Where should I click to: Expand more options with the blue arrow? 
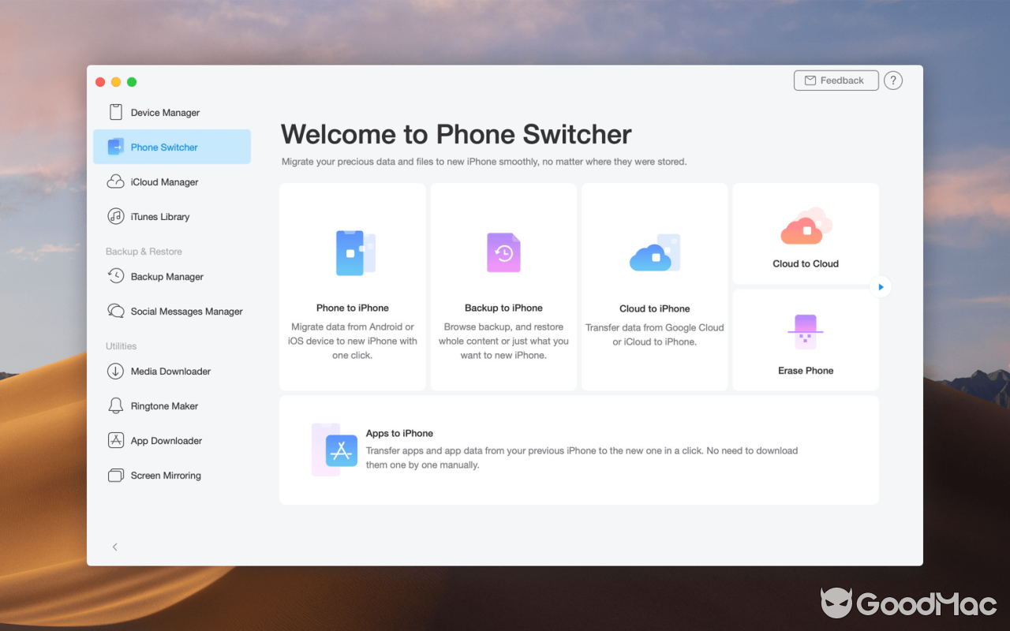880,286
